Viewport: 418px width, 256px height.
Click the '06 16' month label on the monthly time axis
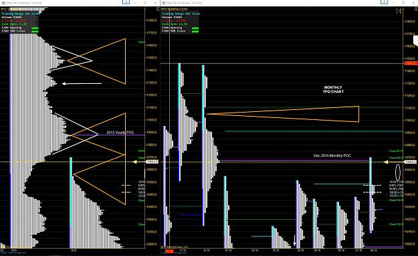tap(341, 251)
